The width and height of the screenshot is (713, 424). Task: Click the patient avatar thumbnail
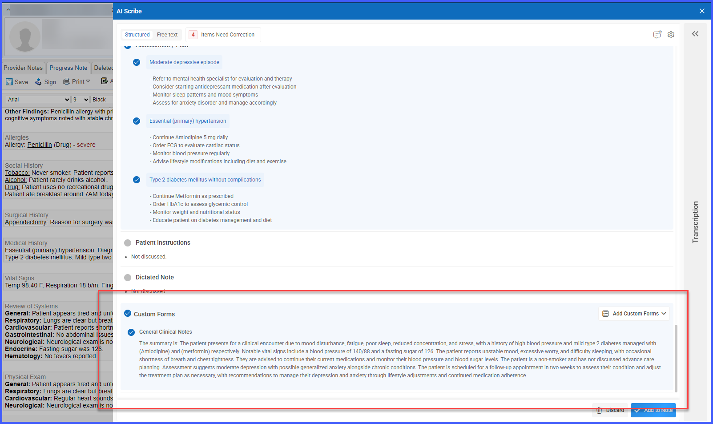point(25,36)
